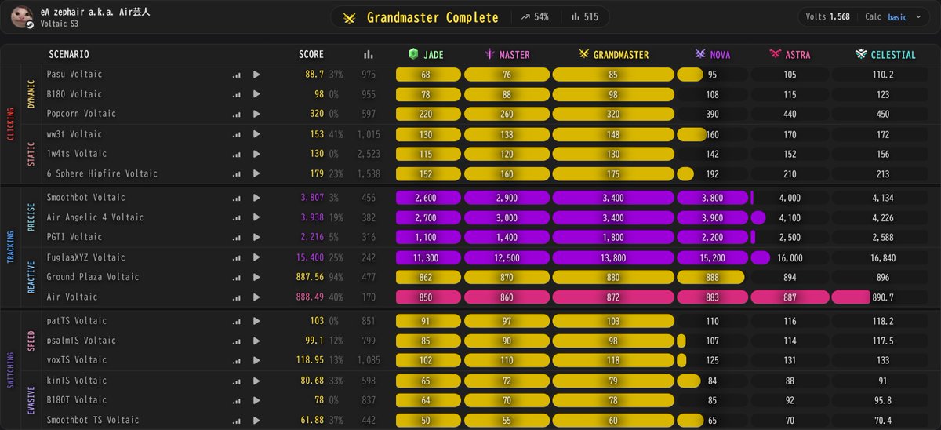This screenshot has height=430, width=941.
Task: Select the NOVA rank column header
Action: (712, 55)
